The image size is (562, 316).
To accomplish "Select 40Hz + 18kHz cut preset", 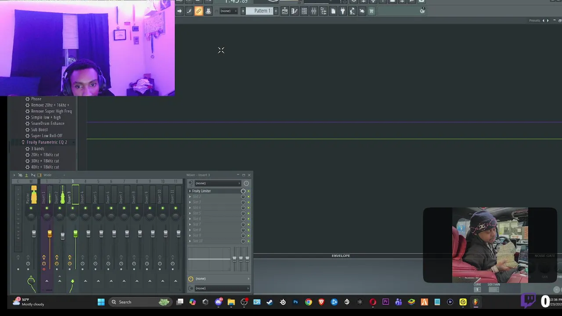I will pos(45,167).
